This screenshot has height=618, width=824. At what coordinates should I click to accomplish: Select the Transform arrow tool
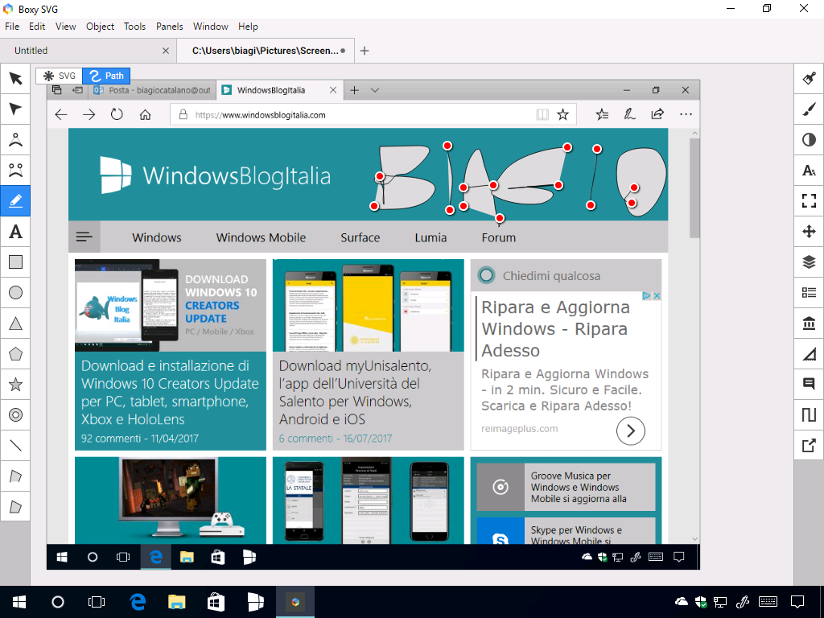[16, 79]
